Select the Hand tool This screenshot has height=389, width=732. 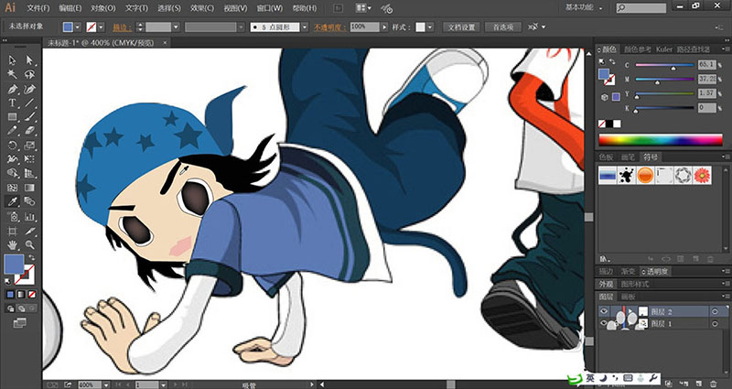(12, 244)
